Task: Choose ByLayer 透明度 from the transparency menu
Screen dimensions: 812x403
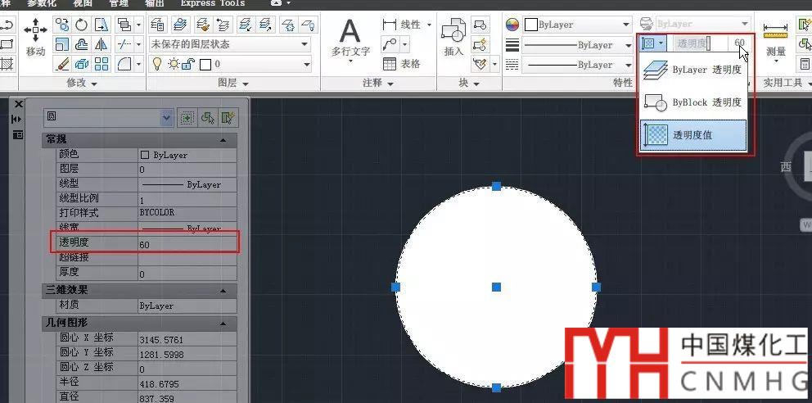Action: [694, 70]
